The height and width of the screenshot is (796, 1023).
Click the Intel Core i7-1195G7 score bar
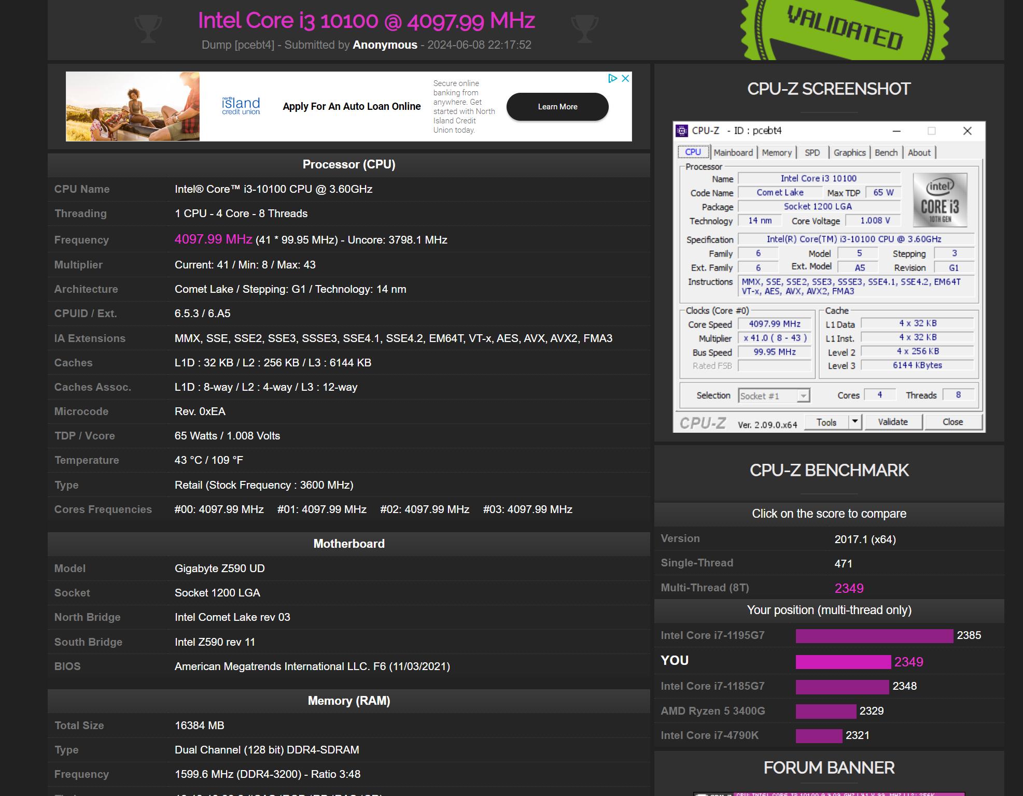click(x=874, y=636)
